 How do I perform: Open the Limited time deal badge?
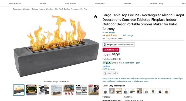tap(111, 50)
